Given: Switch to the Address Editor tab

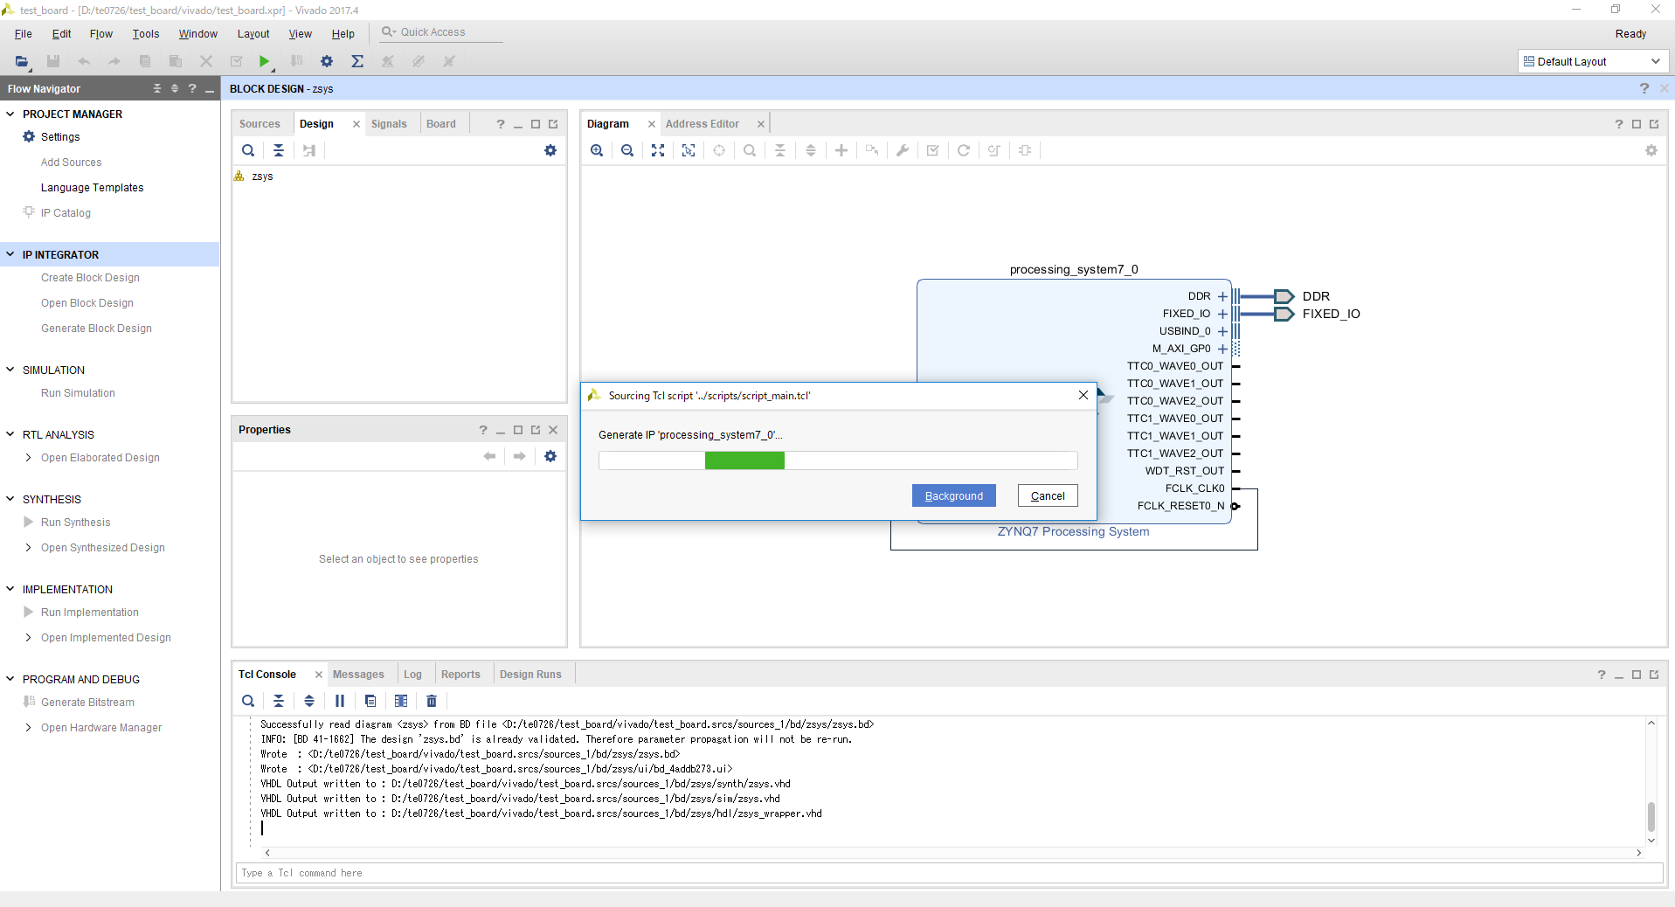Looking at the screenshot, I should (x=702, y=124).
